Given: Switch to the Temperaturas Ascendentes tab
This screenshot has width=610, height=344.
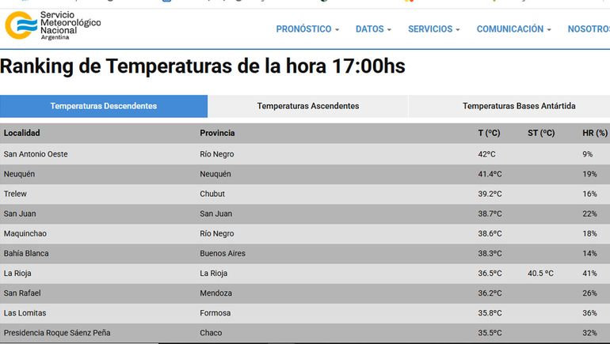Looking at the screenshot, I should 307,106.
